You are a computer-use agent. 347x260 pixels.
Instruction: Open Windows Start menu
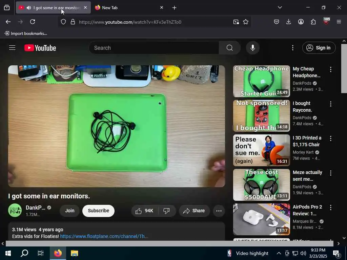pyautogui.click(x=8, y=253)
